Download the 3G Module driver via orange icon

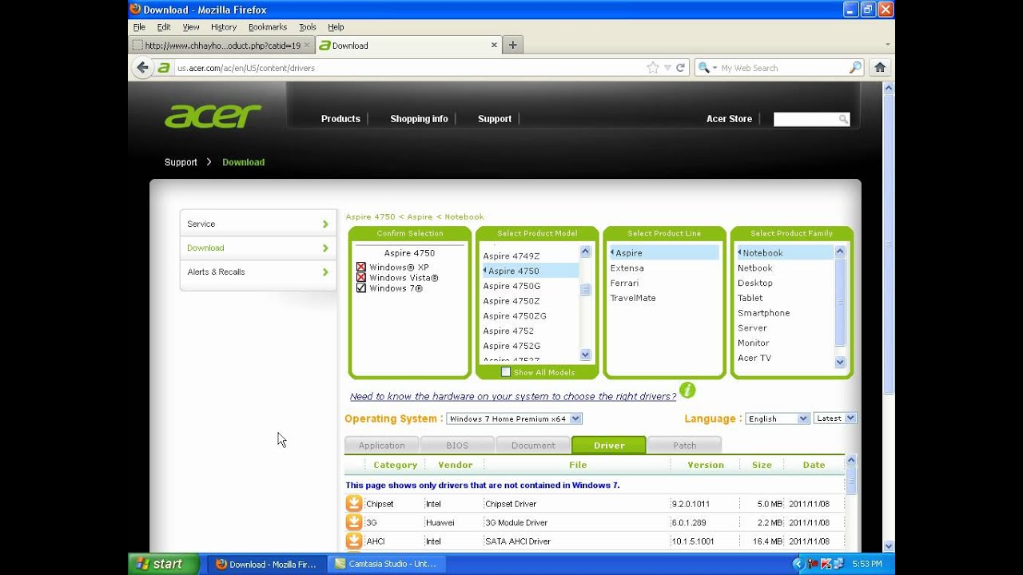click(x=353, y=521)
